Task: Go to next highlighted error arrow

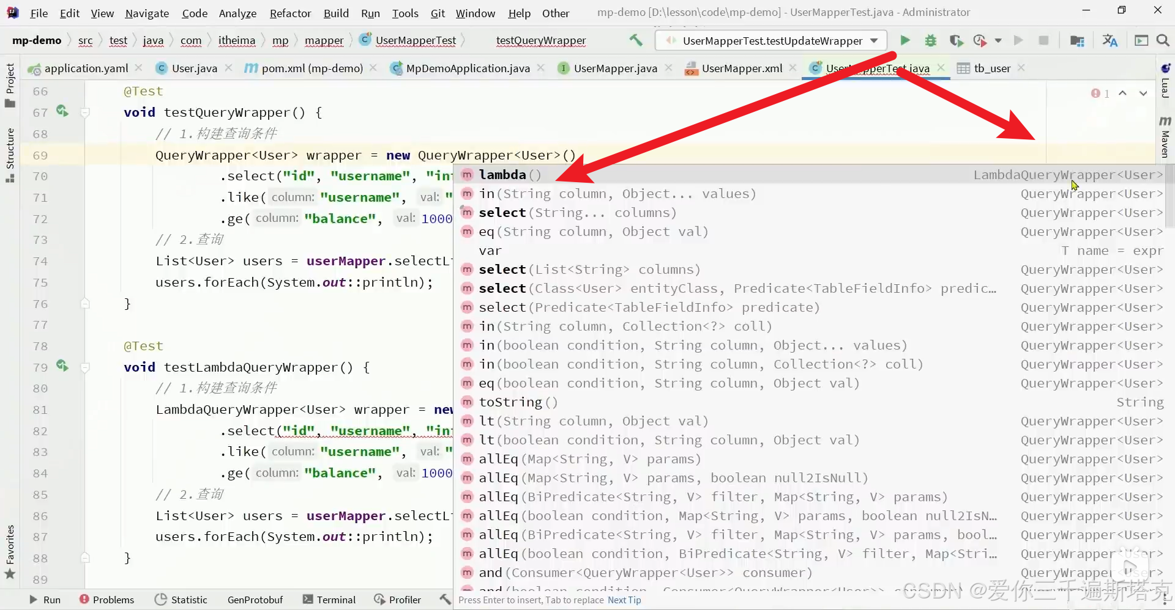Action: pyautogui.click(x=1143, y=94)
